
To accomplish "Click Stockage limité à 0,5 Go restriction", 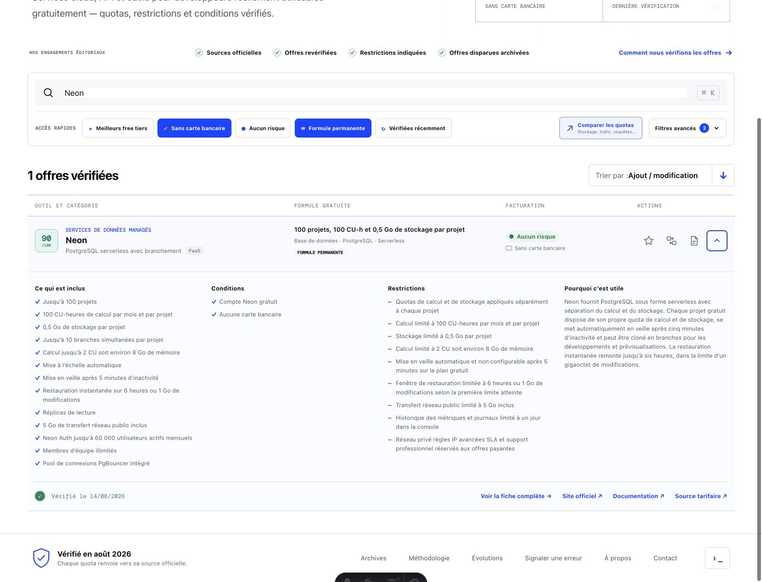I will (443, 336).
